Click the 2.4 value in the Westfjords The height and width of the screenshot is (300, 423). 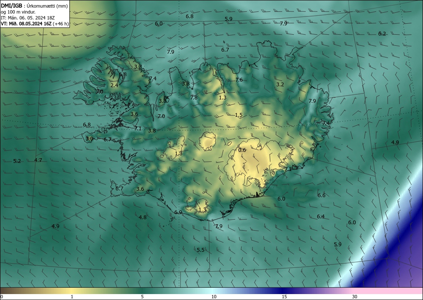tap(114, 85)
